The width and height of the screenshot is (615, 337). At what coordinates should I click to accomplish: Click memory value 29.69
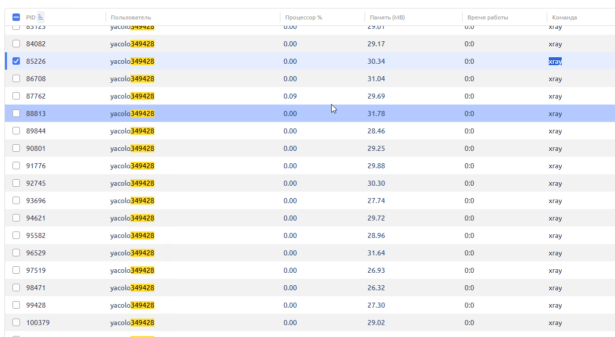pos(376,96)
